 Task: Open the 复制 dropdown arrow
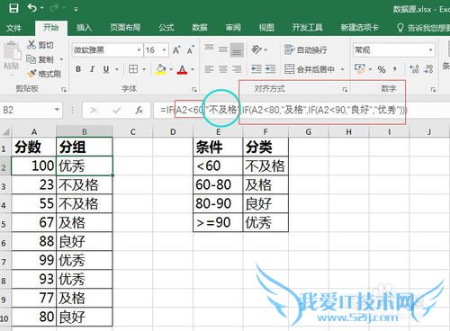pyautogui.click(x=61, y=59)
